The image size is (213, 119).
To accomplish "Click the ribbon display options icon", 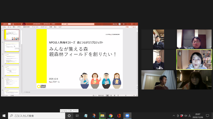I will click(x=124, y=24).
